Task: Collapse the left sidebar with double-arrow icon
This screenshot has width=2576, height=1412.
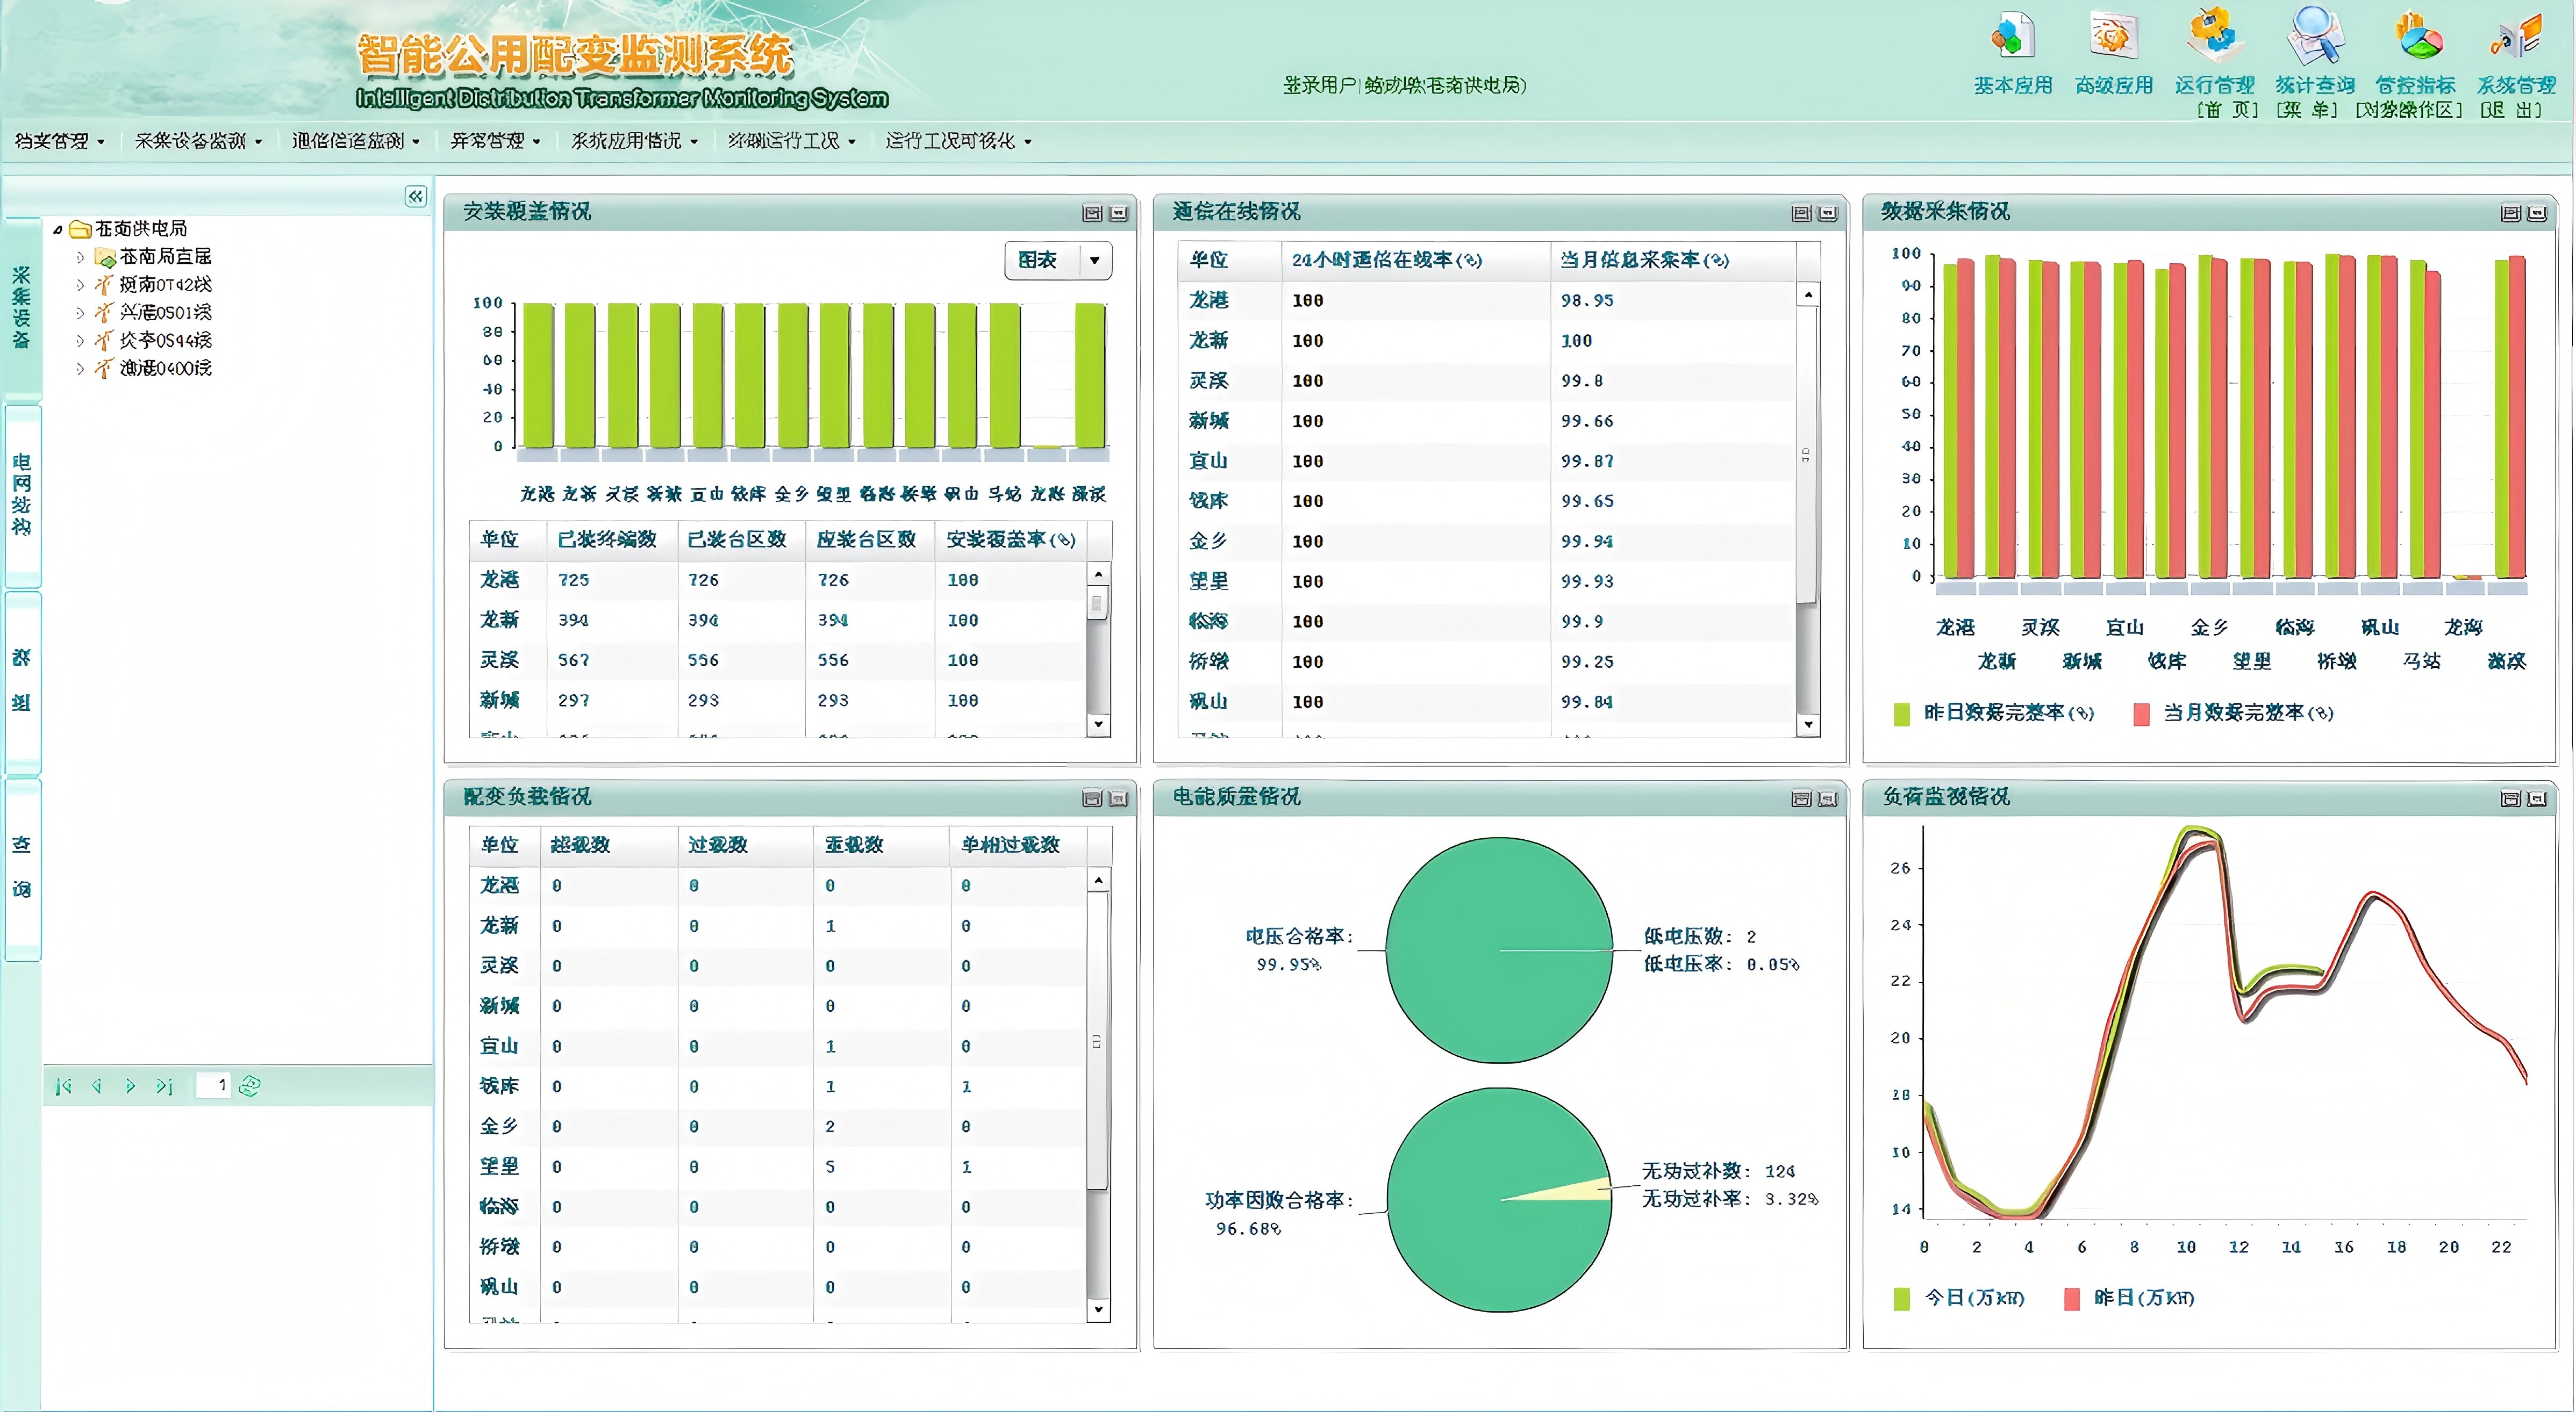Action: (x=415, y=197)
